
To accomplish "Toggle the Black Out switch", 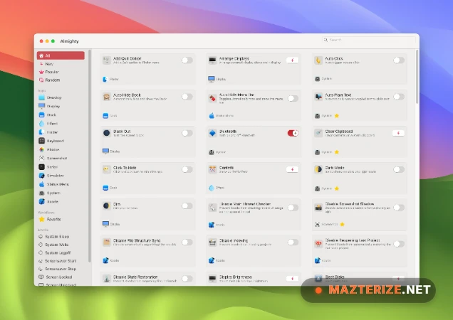I will point(187,133).
